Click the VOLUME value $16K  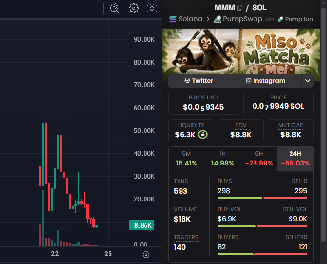click(182, 219)
